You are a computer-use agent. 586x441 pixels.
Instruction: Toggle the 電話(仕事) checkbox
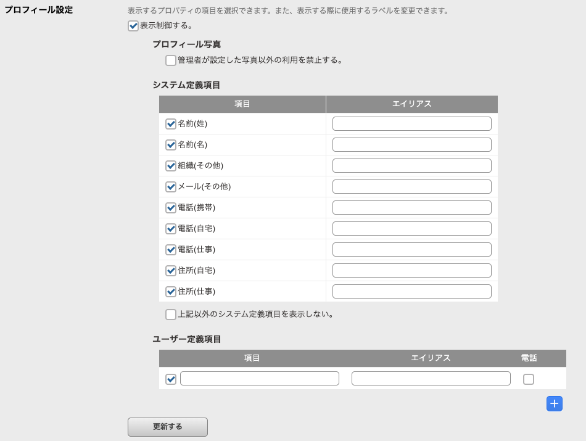[171, 249]
